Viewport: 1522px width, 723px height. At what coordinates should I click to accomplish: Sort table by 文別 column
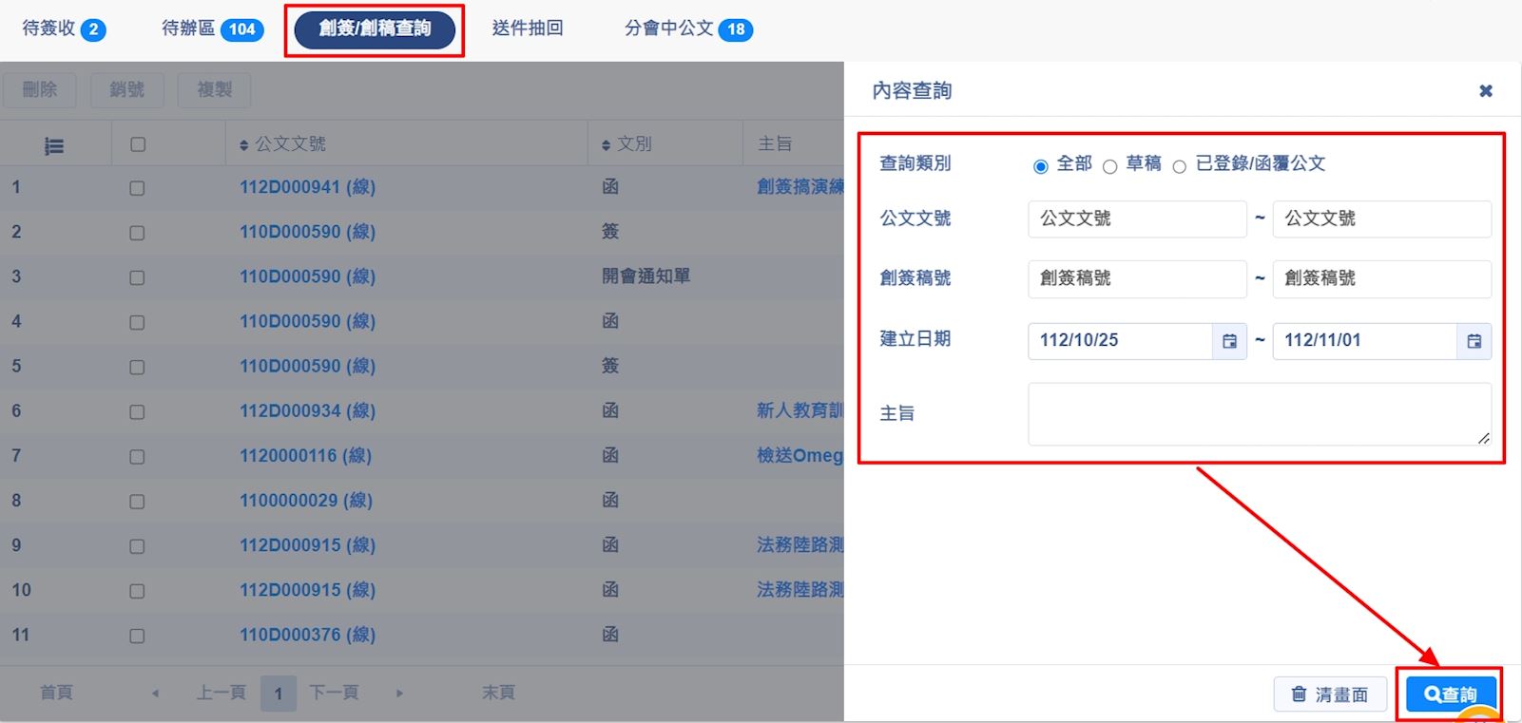click(606, 145)
